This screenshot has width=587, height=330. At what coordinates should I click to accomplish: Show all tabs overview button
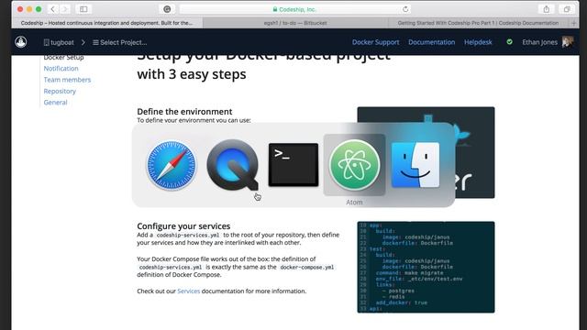click(x=567, y=9)
